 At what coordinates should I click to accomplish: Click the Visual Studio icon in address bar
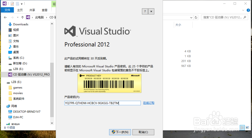point(28,17)
